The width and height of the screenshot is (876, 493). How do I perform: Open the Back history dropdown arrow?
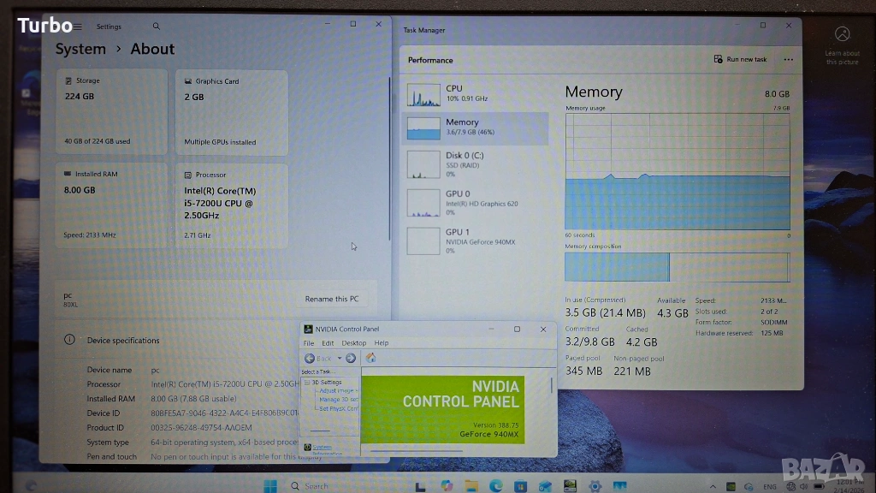[x=339, y=359]
